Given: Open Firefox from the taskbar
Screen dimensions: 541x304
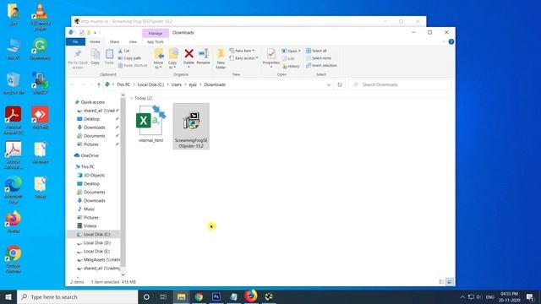Looking at the screenshot, I should click(x=251, y=296).
